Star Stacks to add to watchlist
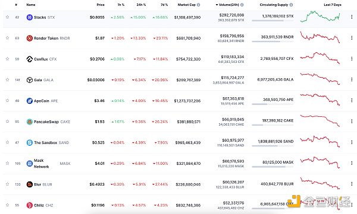357x214 pixels. click(x=7, y=17)
